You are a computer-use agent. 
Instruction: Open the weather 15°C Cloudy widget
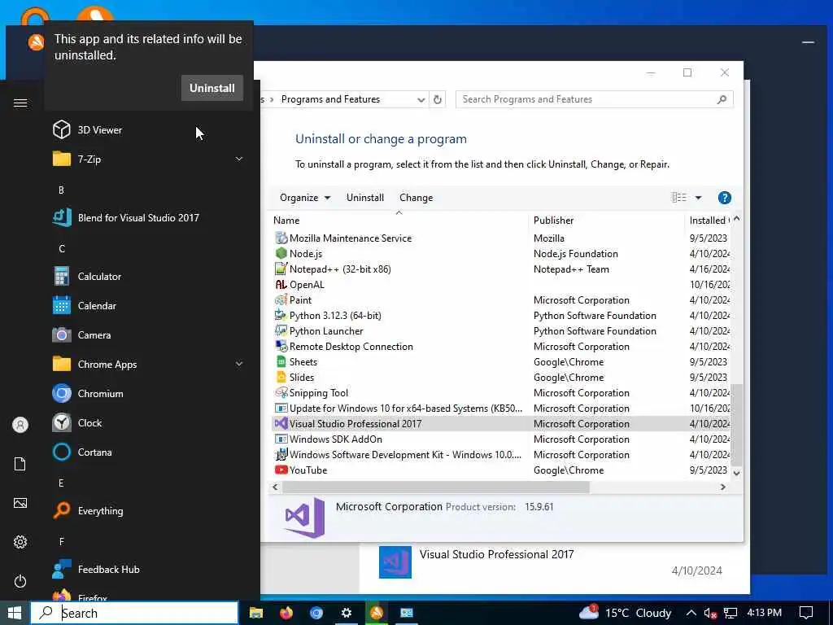point(626,613)
